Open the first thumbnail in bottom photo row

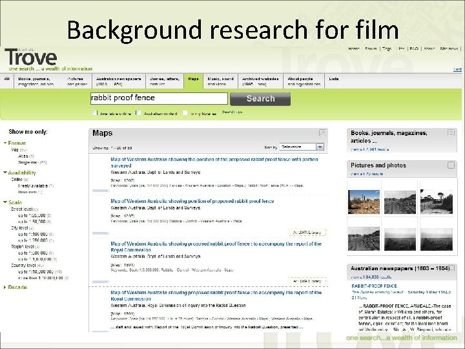(x=364, y=239)
